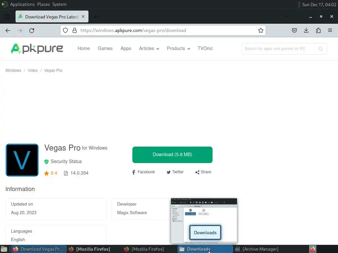Click the site security padlock icon
Screen dimensions: 338x253
click(75, 30)
